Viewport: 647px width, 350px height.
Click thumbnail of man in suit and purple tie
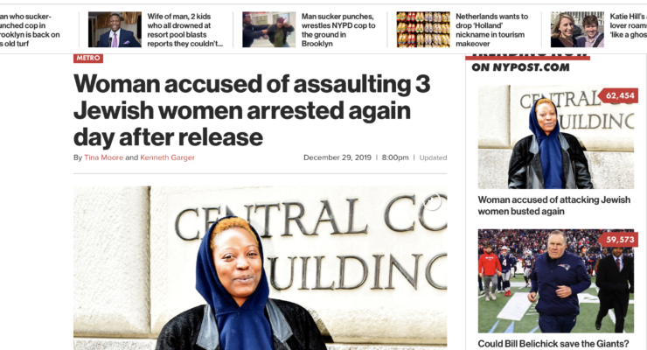115,29
